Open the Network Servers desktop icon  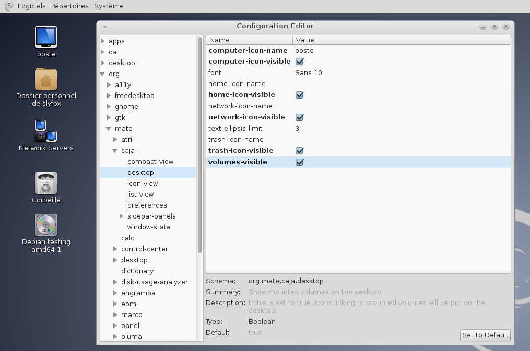click(x=46, y=131)
